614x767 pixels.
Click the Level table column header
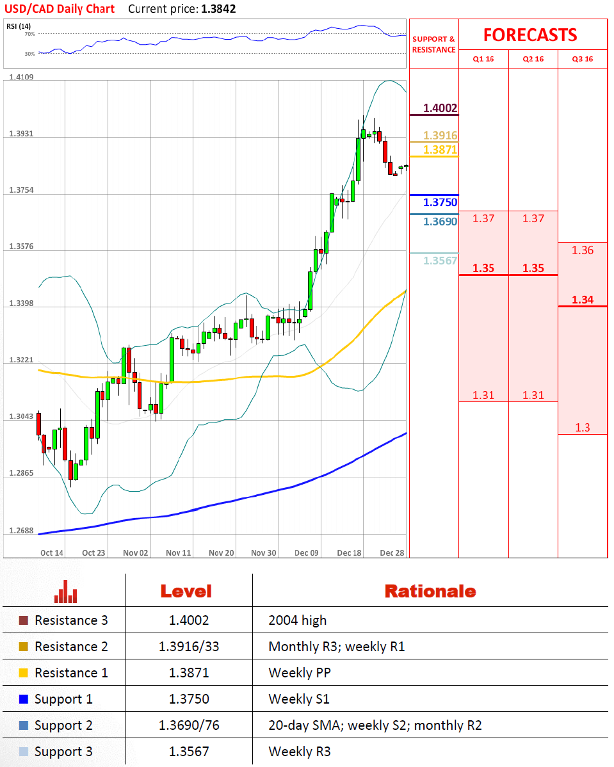(186, 592)
